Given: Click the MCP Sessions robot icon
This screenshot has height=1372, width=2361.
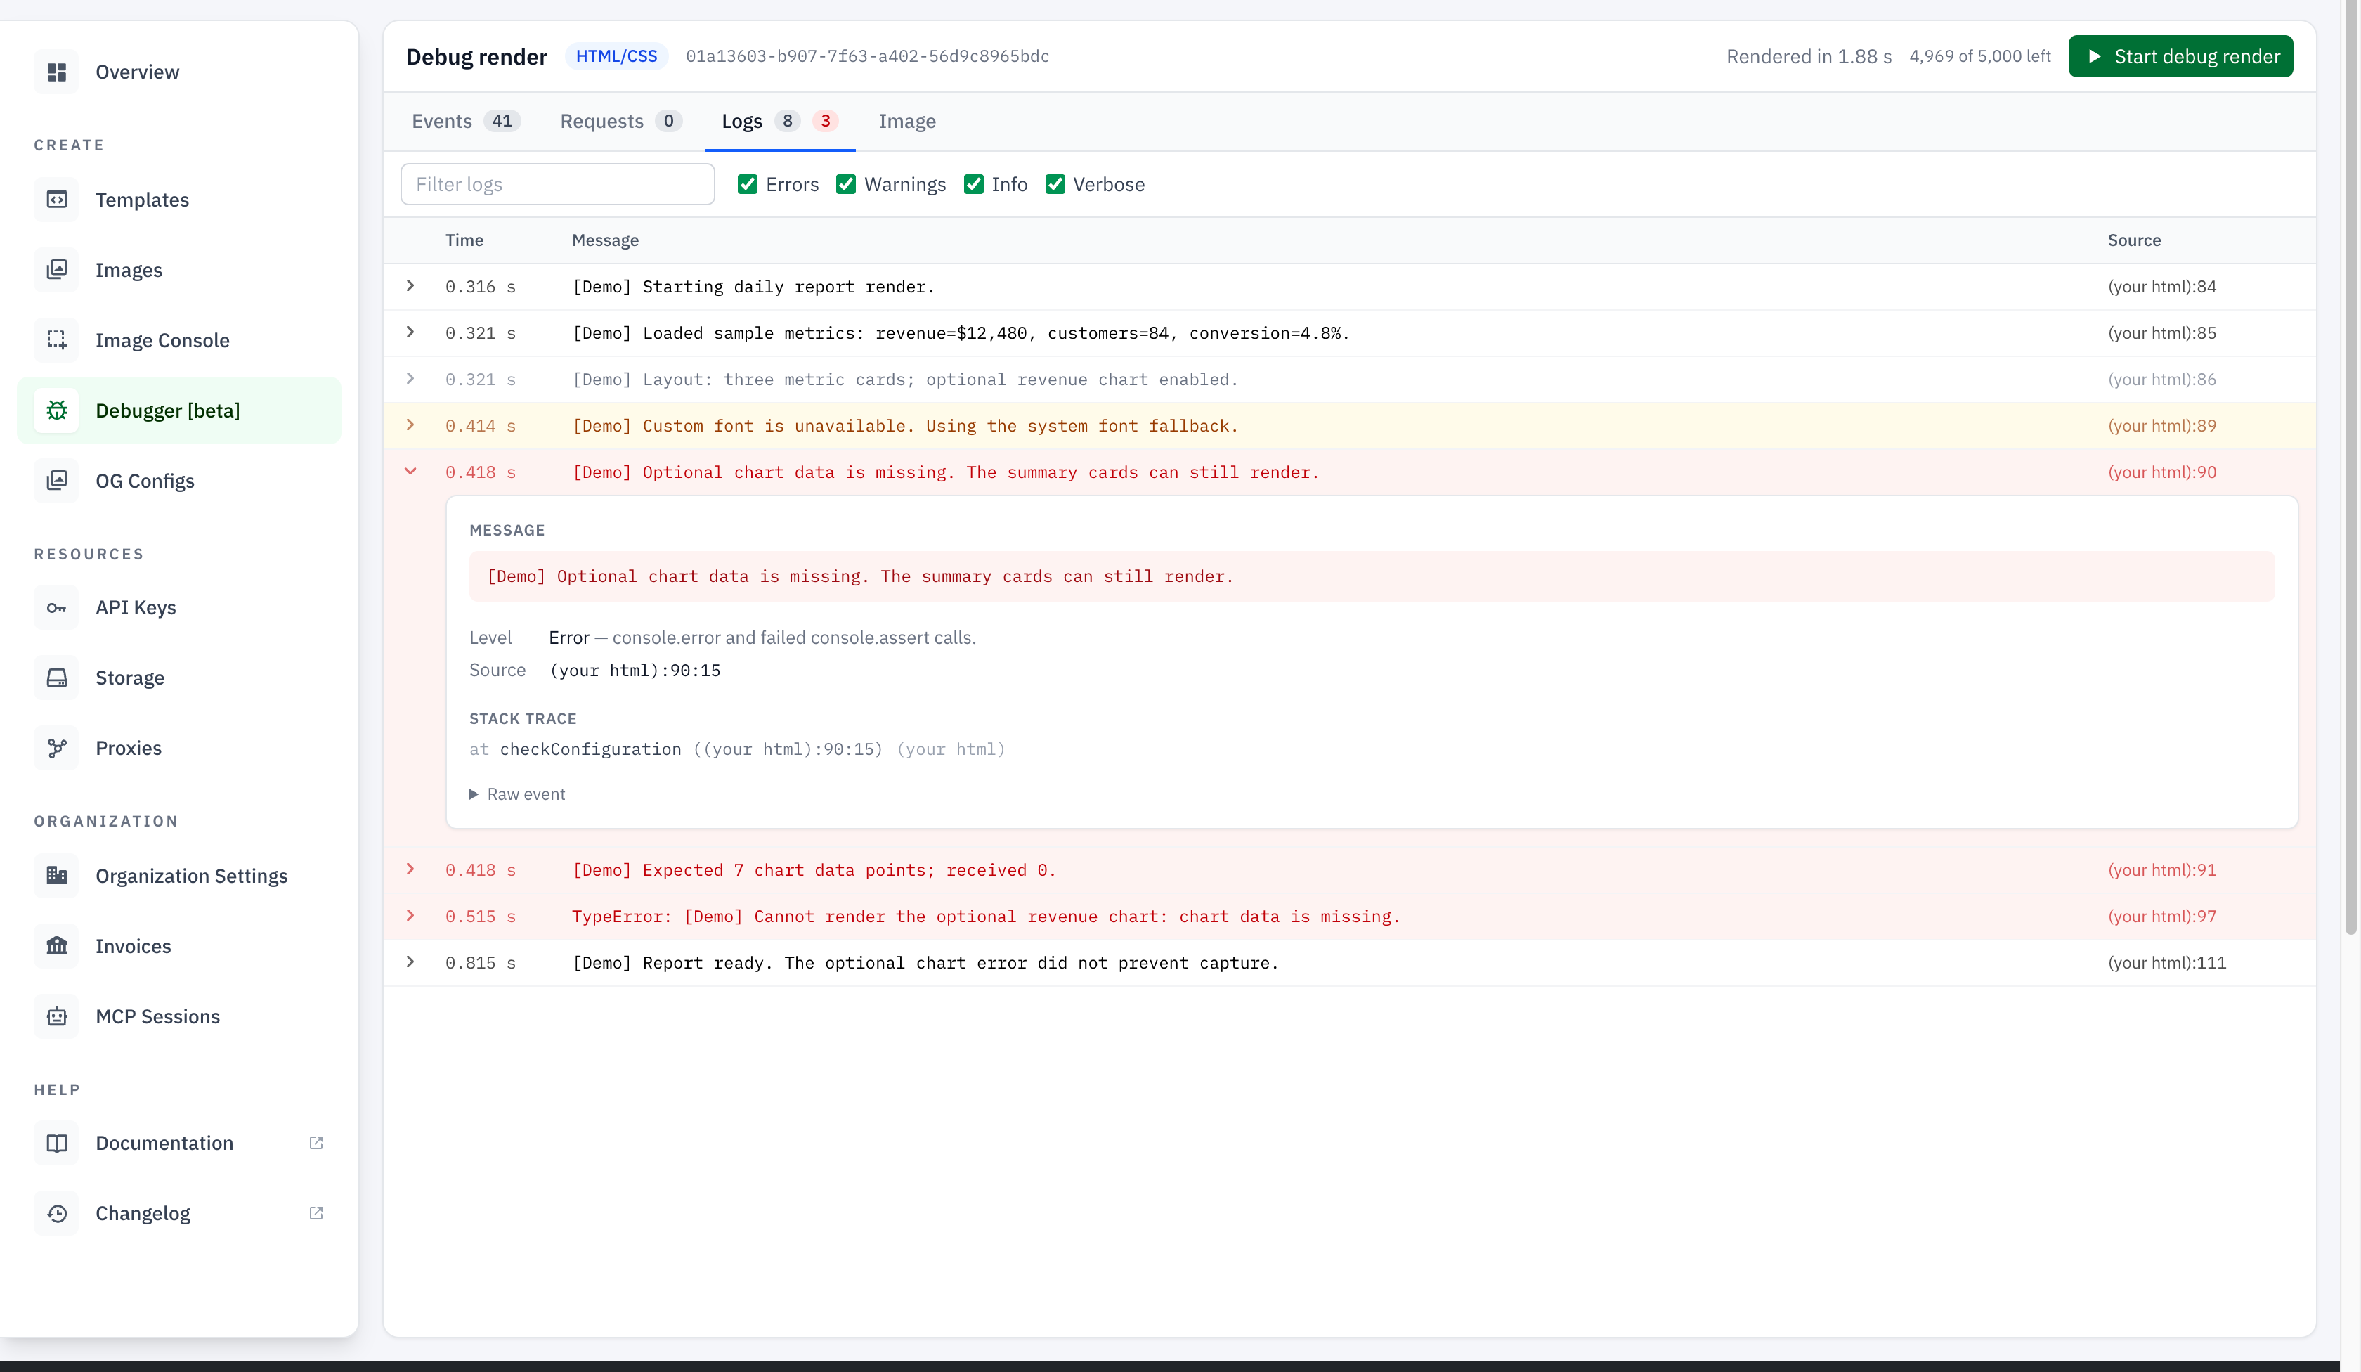Looking at the screenshot, I should coord(57,1016).
